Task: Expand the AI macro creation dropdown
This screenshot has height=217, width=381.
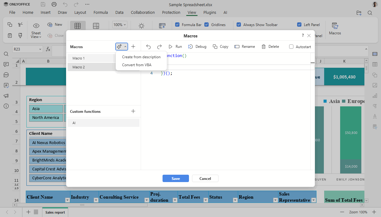Action: (125, 46)
